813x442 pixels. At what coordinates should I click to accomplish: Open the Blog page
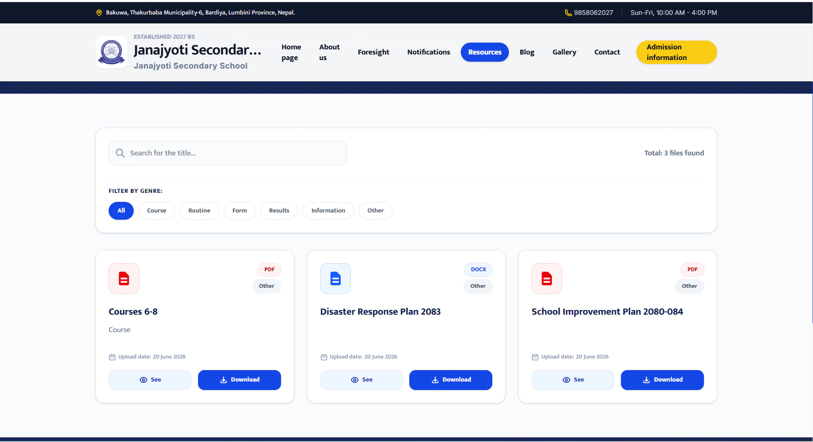point(527,52)
